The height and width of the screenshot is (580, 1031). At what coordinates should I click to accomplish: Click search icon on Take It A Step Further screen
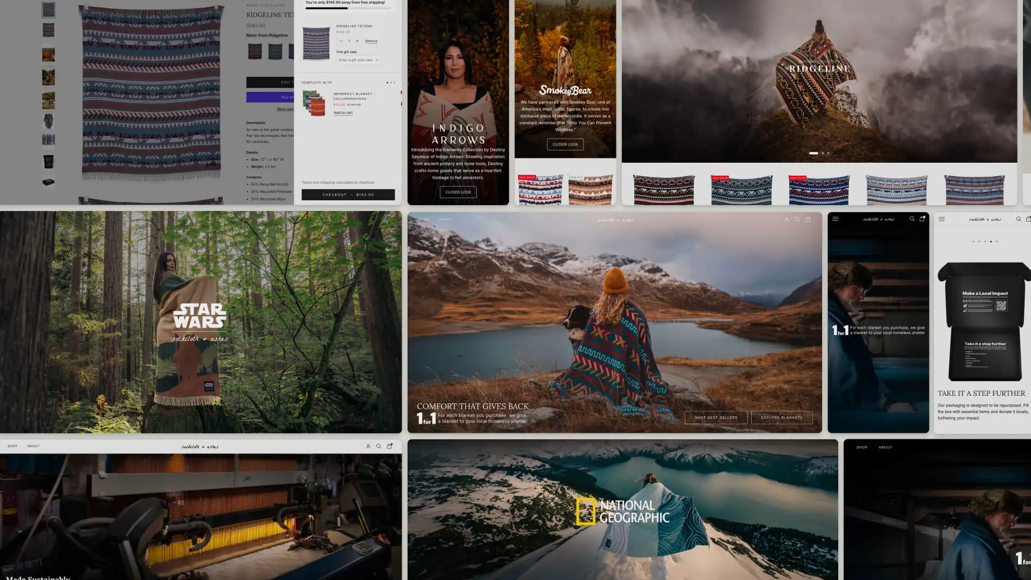(1019, 219)
